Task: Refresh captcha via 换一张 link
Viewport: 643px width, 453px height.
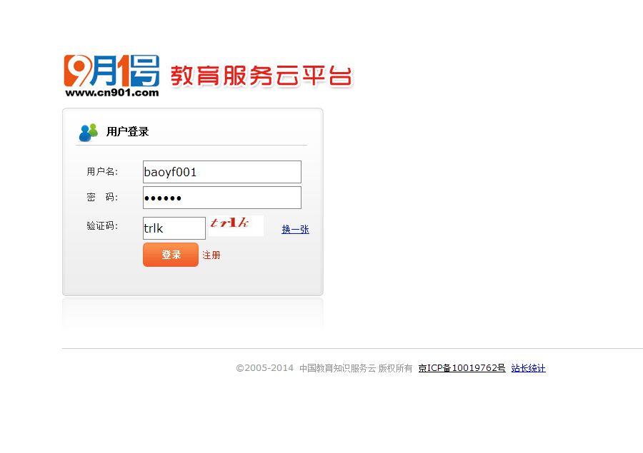Action: (295, 229)
